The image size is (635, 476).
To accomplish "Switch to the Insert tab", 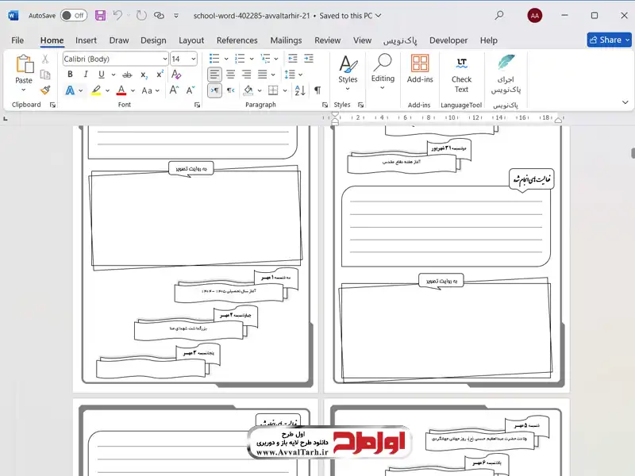I will 86,40.
